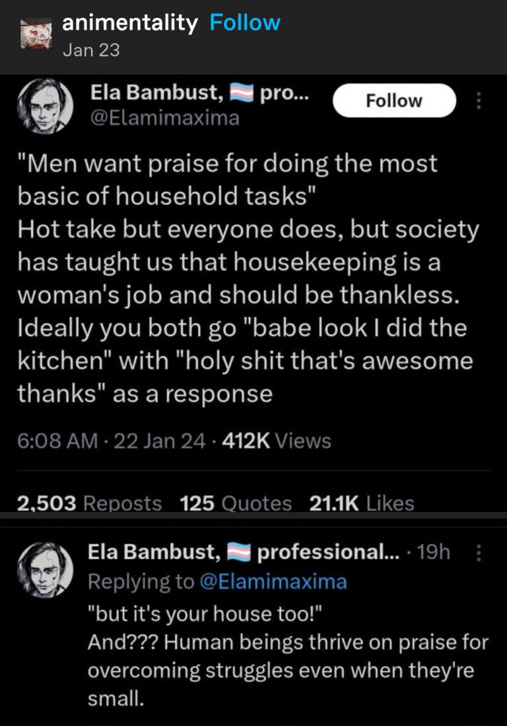Open animentality's blog avatar

(x=36, y=34)
